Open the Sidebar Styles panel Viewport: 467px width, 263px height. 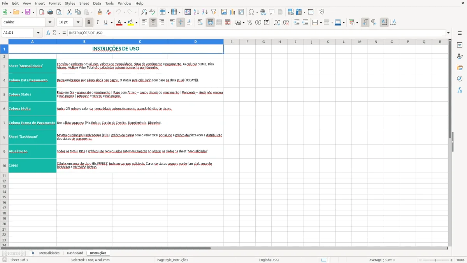click(460, 56)
